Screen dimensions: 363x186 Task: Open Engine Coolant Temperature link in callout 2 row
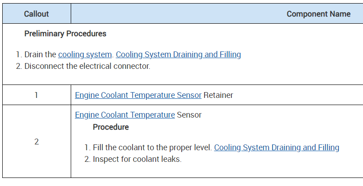[125, 115]
